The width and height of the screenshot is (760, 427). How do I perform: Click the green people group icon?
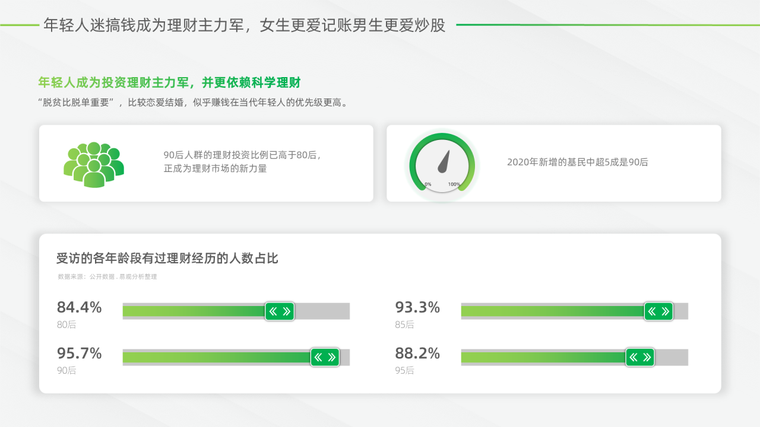[x=94, y=164]
